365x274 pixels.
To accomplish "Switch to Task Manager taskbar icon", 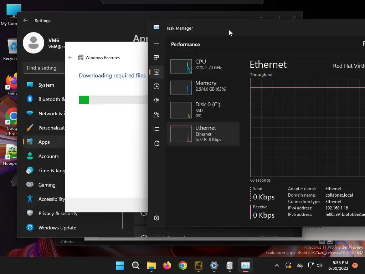I will (x=246, y=265).
